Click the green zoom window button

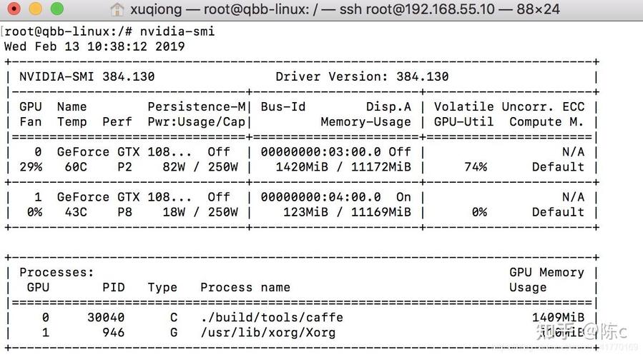57,10
